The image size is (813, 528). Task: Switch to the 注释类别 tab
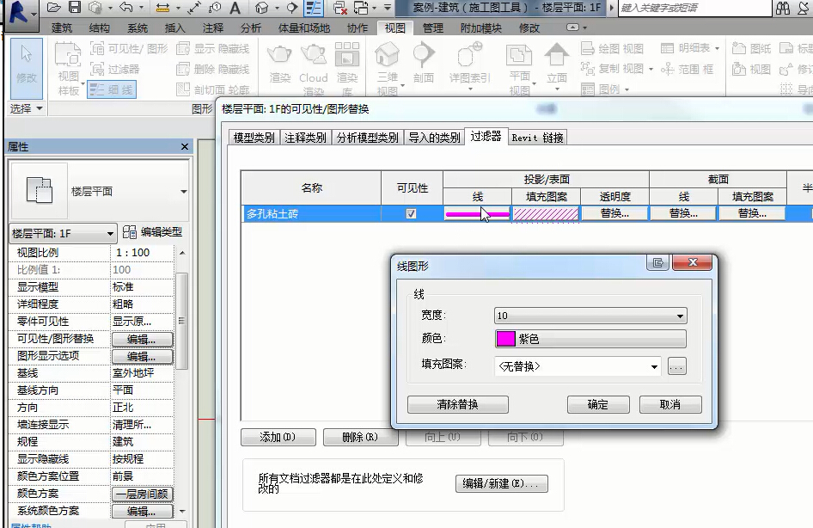[305, 138]
